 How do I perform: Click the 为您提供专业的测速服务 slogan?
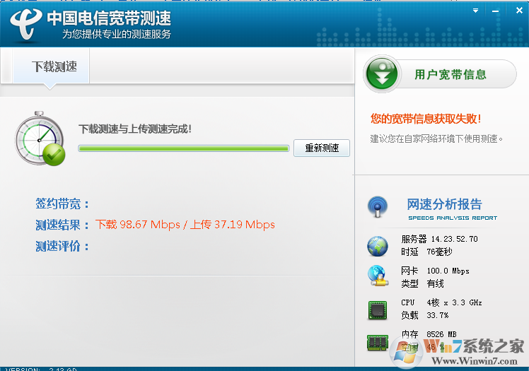pyautogui.click(x=117, y=34)
